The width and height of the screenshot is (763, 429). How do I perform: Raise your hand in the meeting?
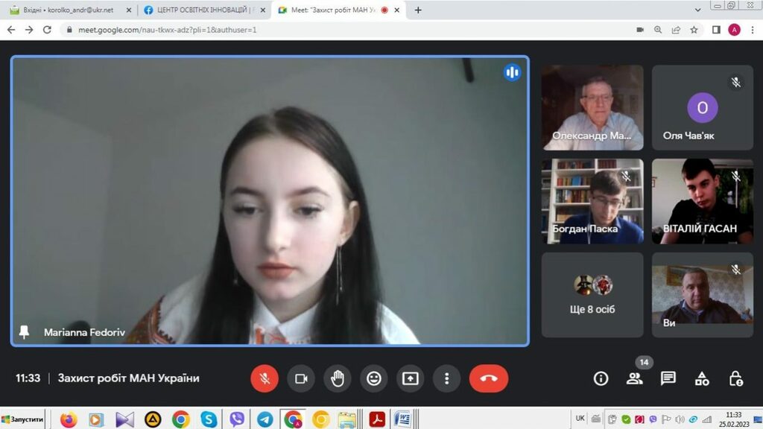(338, 378)
